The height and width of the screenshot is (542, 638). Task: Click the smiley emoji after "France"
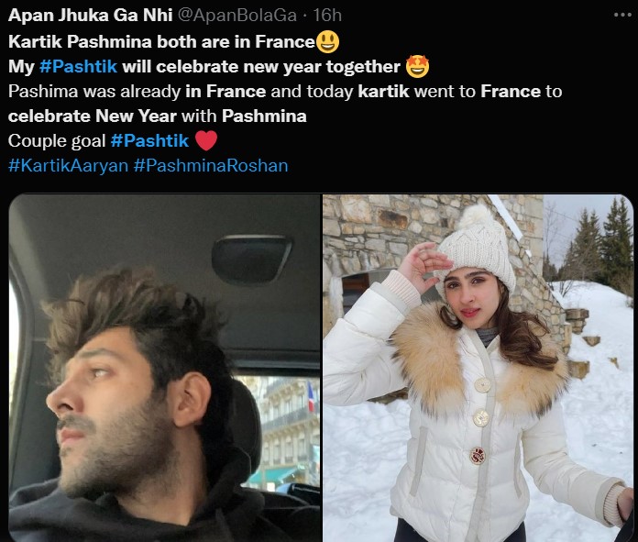click(x=327, y=41)
